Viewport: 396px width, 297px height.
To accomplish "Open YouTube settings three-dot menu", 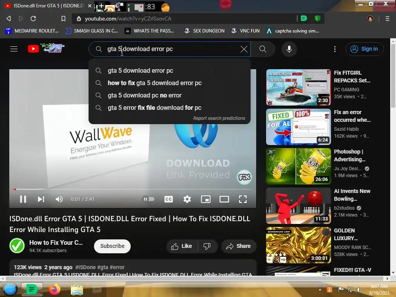I will point(335,49).
